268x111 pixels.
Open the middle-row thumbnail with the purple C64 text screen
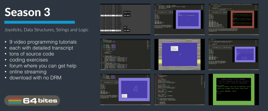pos(234,54)
